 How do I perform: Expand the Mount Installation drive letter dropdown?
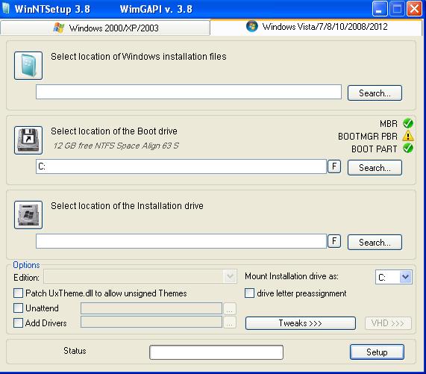406,277
